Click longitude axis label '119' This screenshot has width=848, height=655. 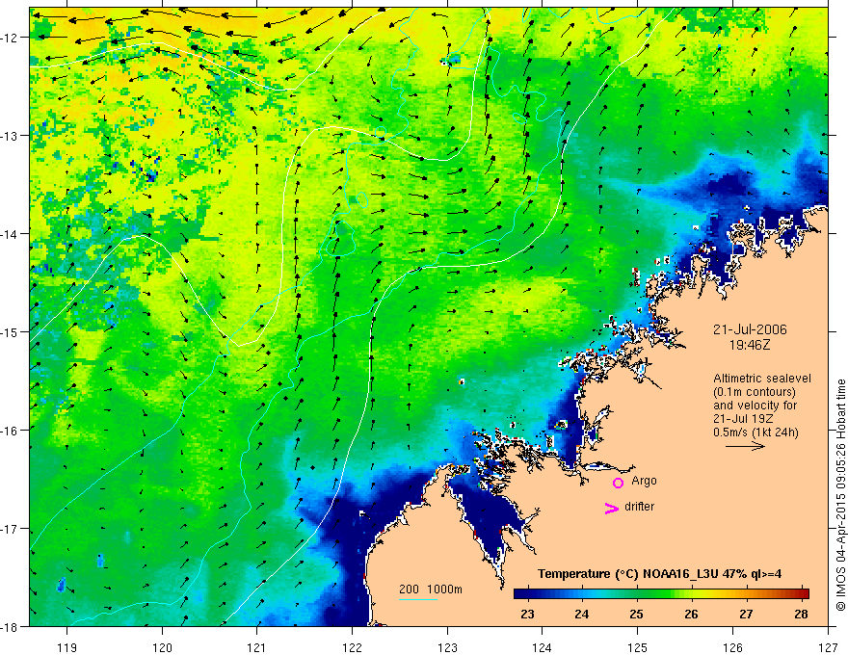[x=67, y=646]
